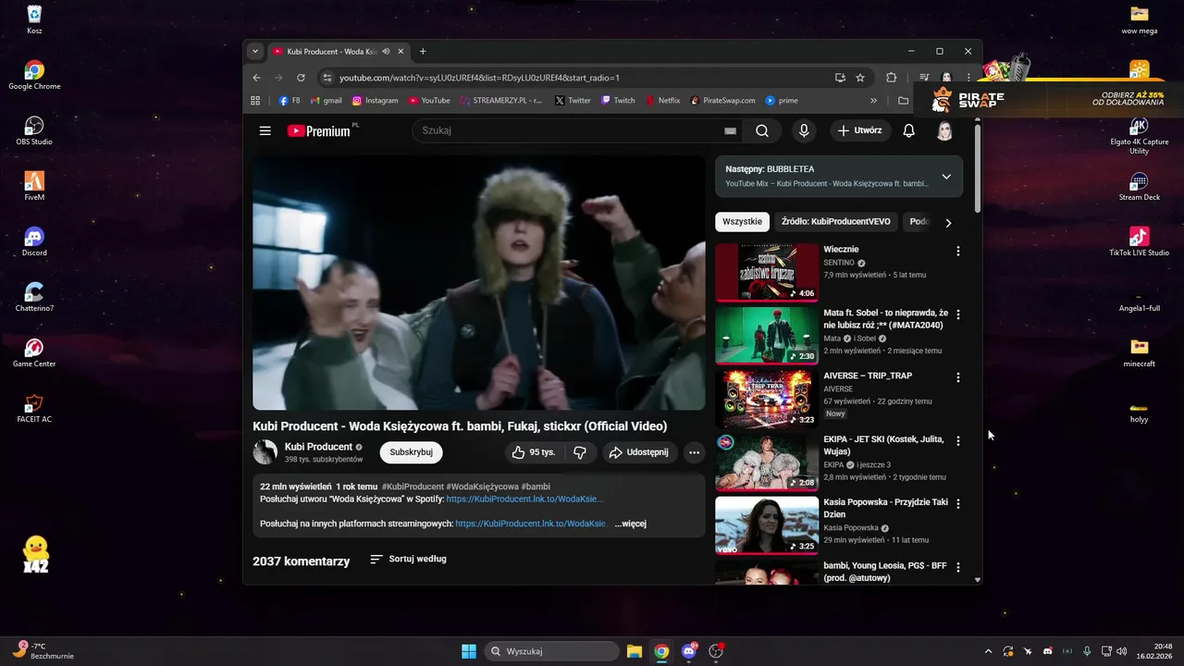Click the Chrome address bar URL

[x=479, y=78]
